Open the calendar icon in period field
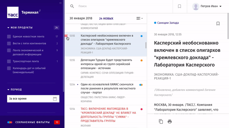The image size is (229, 128). click(55, 99)
